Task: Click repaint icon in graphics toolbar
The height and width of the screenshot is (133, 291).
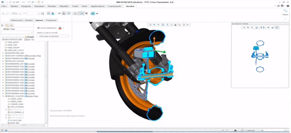Action: tap(163, 25)
